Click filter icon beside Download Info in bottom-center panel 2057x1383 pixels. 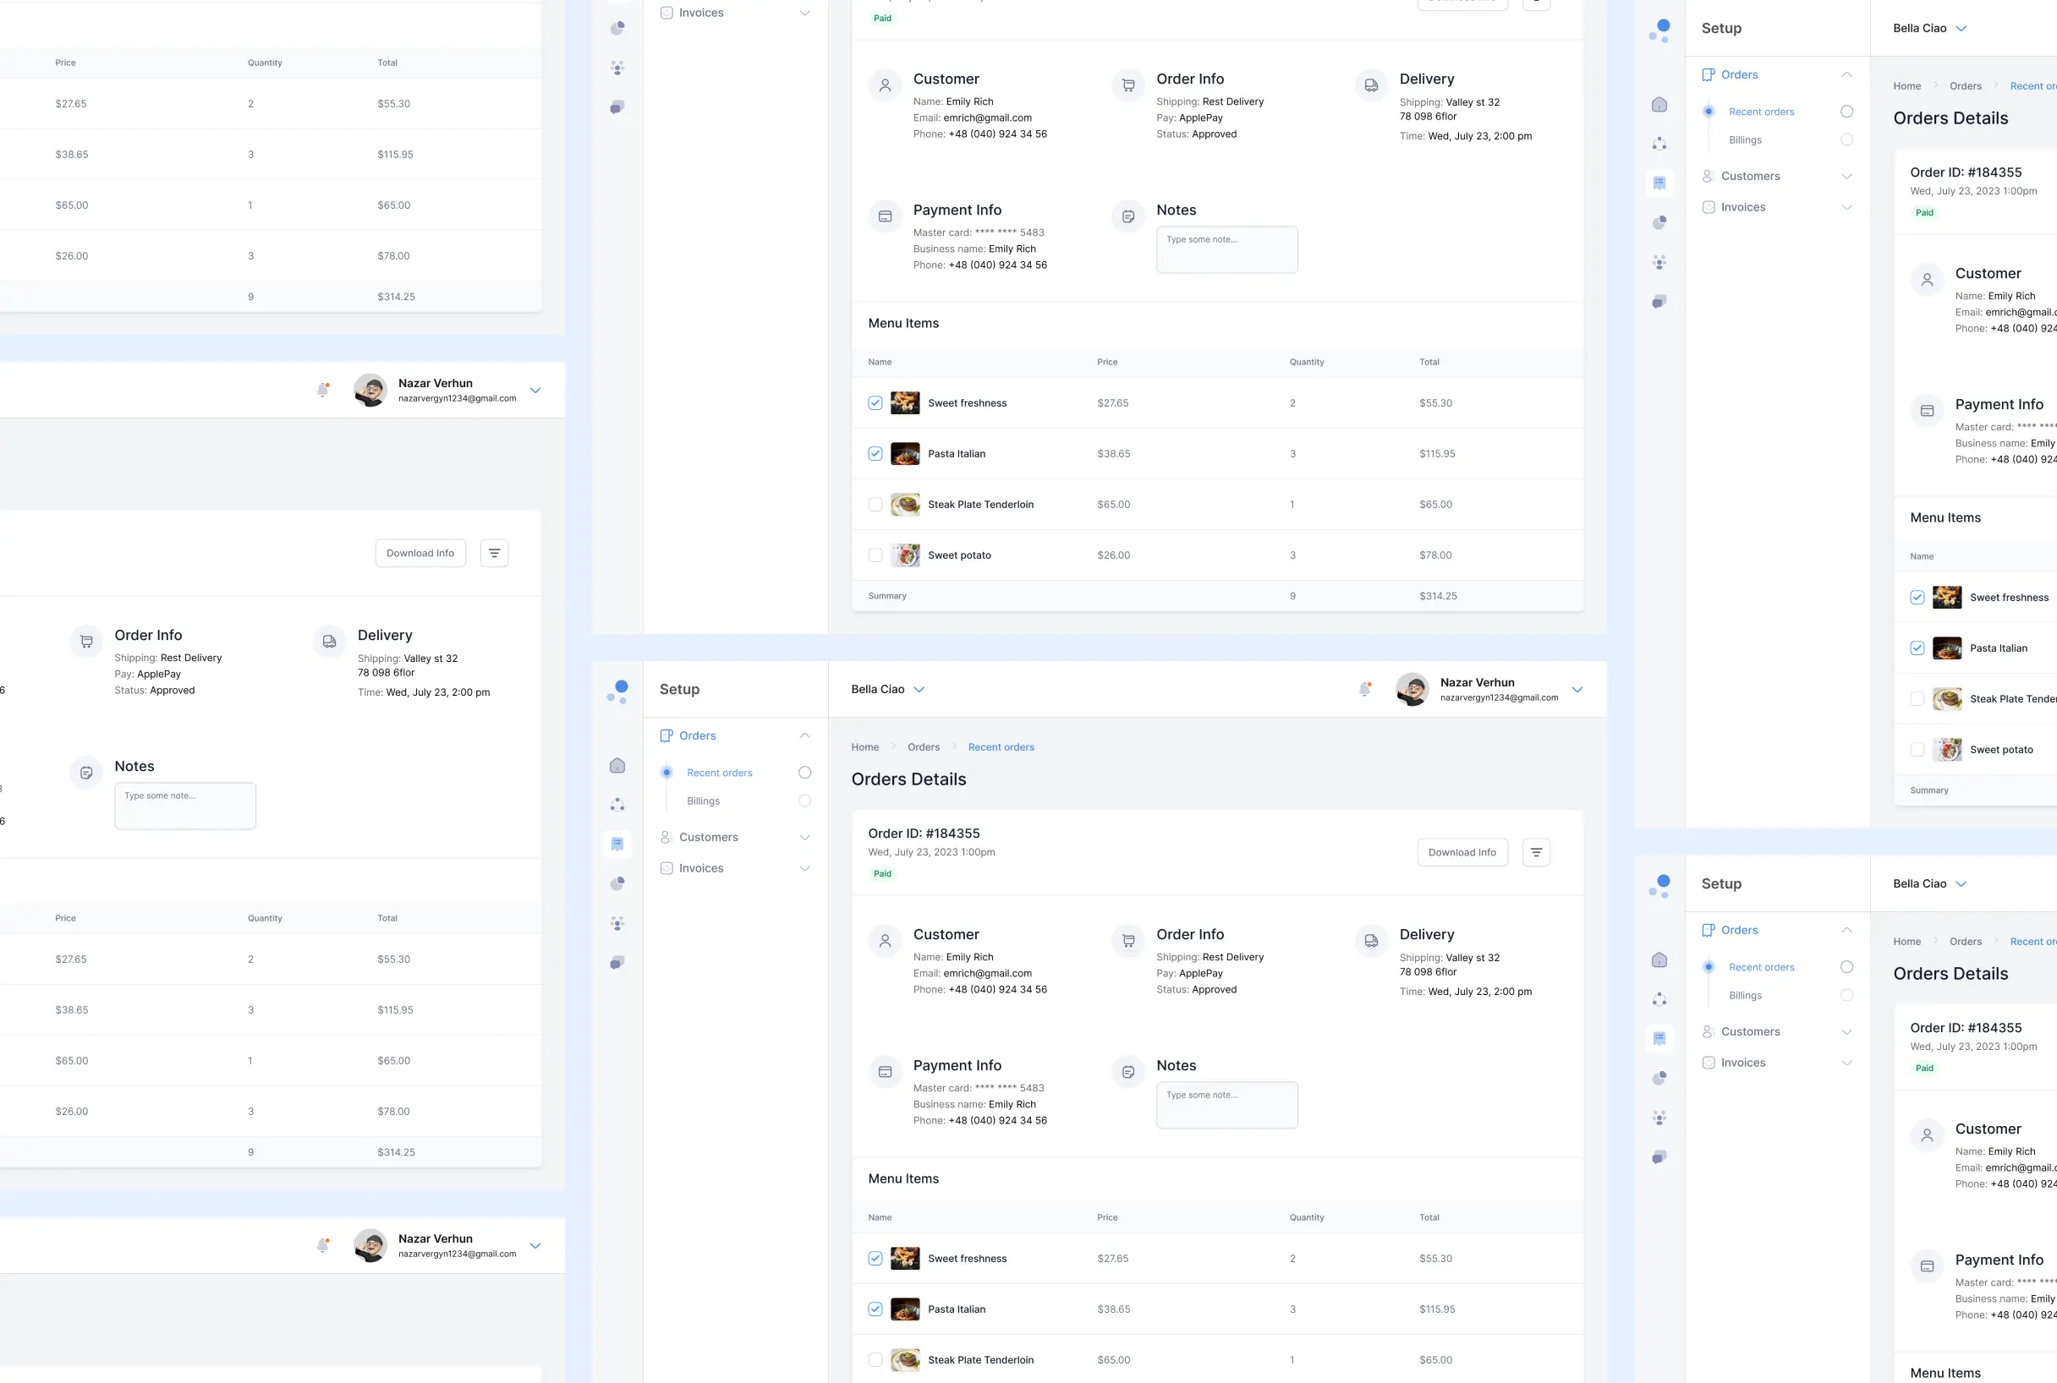pyautogui.click(x=1535, y=852)
